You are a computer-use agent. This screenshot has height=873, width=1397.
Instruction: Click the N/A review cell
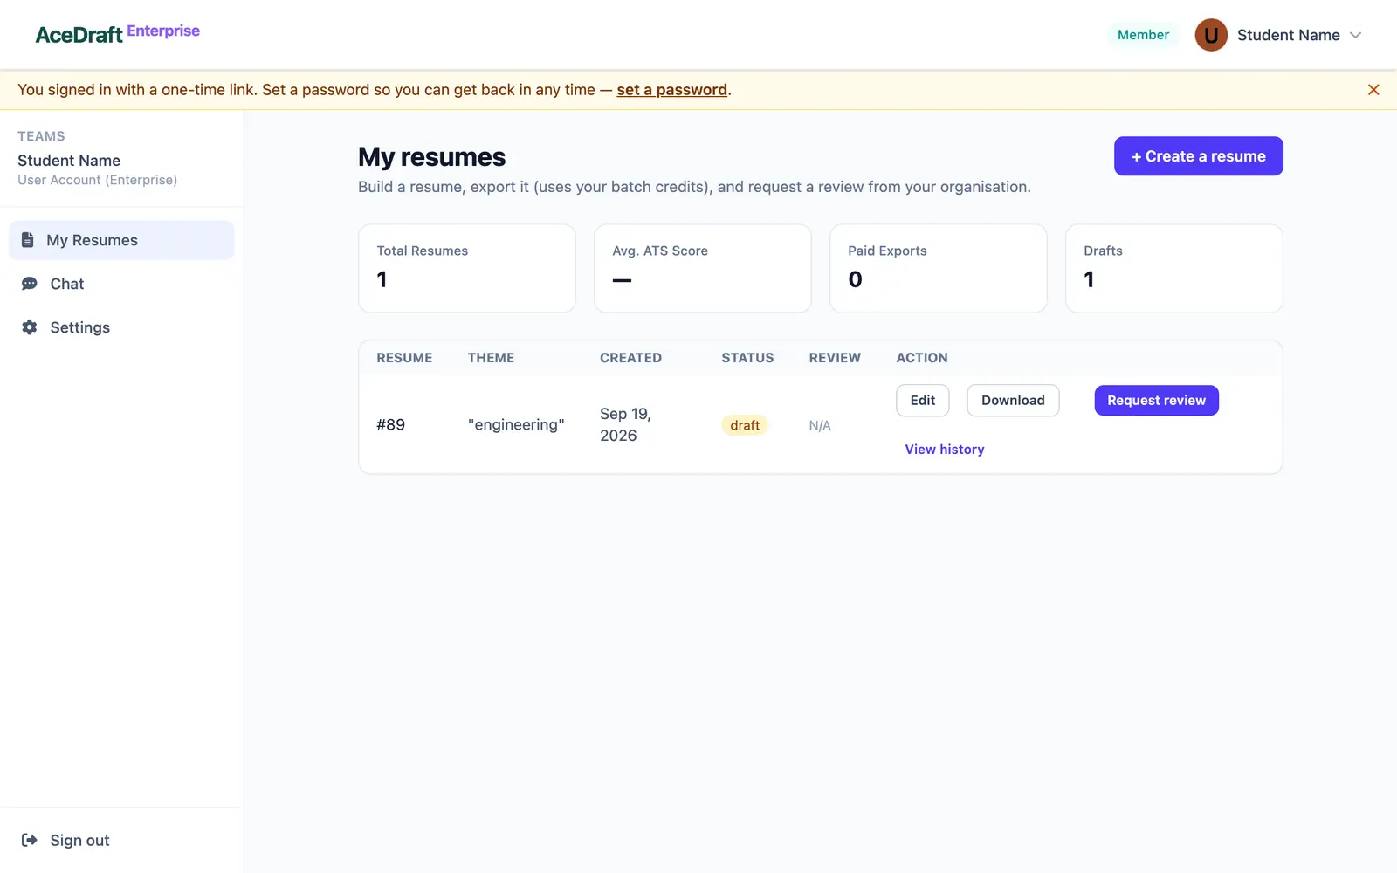tap(820, 425)
